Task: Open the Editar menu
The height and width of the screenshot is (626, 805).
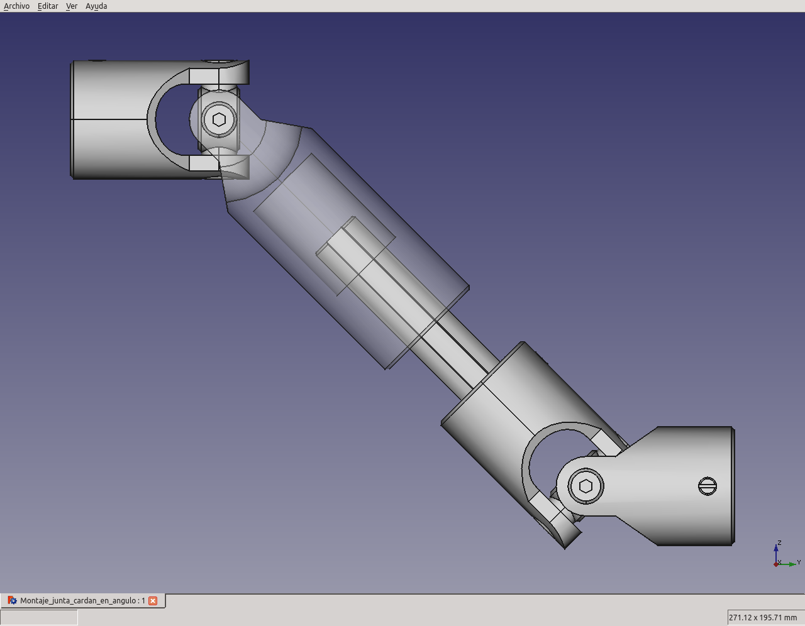Action: (48, 6)
